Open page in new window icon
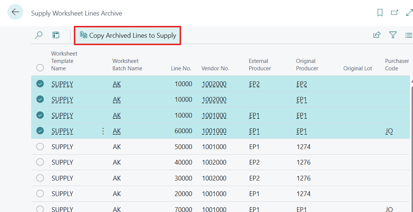Image resolution: width=413 pixels, height=212 pixels. pyautogui.click(x=394, y=13)
